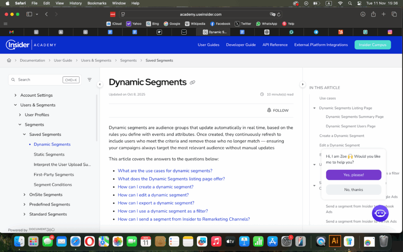Collapse the right article panel arrow
The height and width of the screenshot is (252, 403).
click(302, 84)
